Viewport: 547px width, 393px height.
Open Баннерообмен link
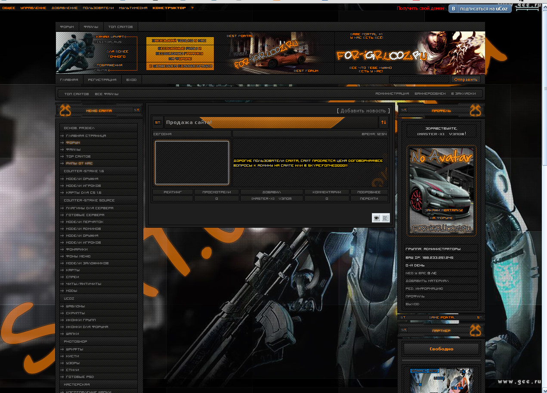point(430,94)
